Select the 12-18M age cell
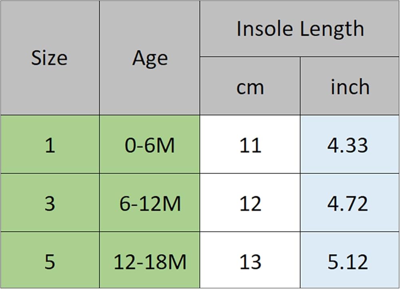 point(150,260)
